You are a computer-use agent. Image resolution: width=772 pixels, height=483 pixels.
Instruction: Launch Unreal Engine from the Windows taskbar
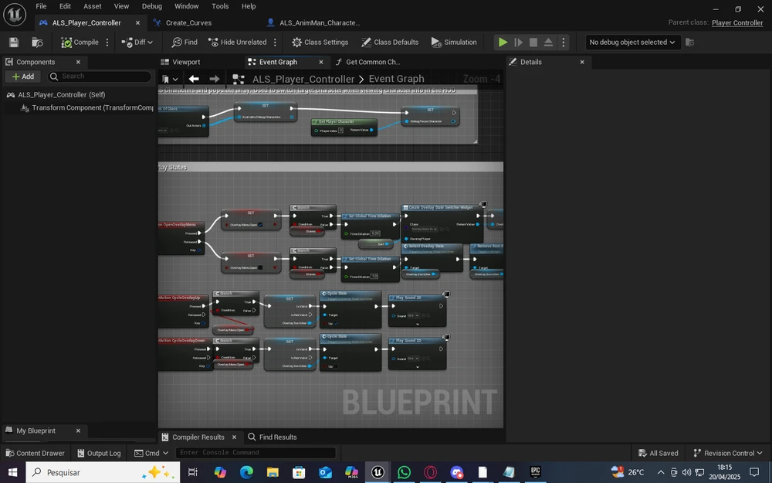pos(378,472)
